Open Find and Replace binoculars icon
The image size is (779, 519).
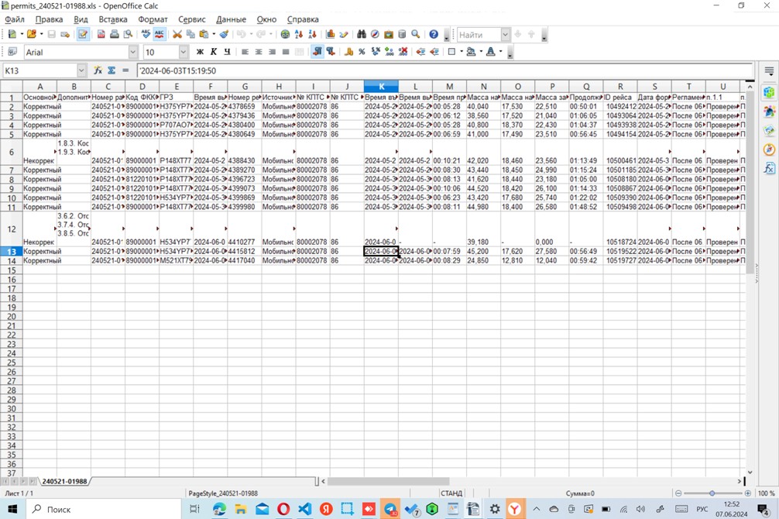(361, 34)
